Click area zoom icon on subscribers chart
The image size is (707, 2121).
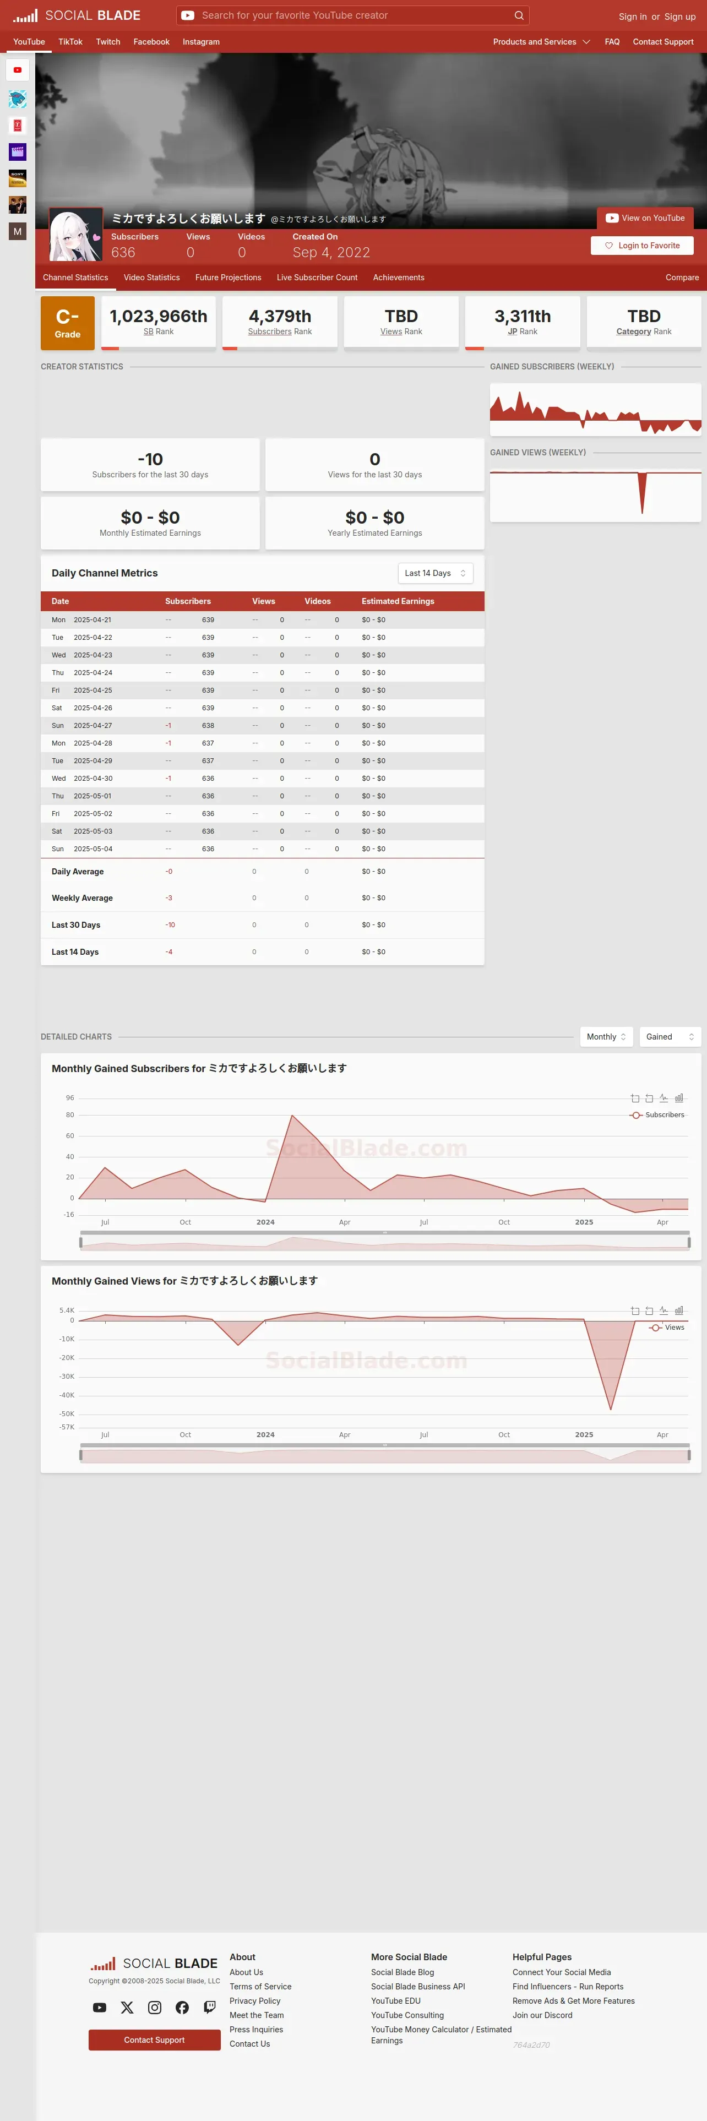point(634,1097)
